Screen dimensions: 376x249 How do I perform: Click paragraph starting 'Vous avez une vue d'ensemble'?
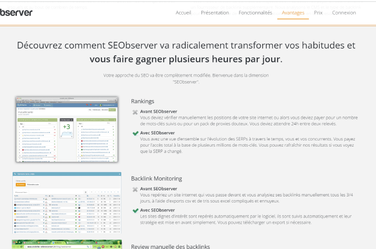pos(248,145)
